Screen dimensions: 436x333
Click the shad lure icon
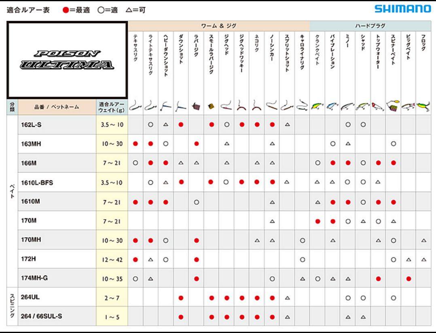[x=362, y=107]
